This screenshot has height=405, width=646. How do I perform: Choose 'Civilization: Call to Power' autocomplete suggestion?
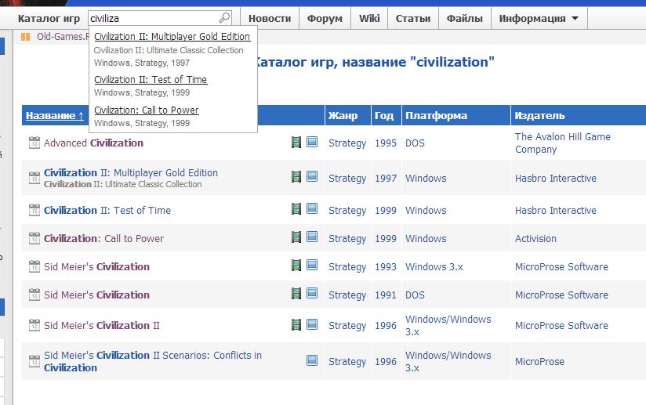point(147,110)
